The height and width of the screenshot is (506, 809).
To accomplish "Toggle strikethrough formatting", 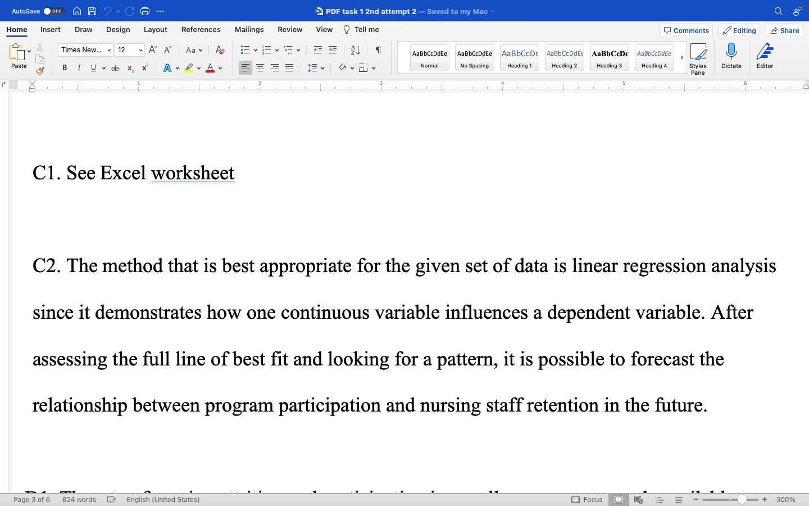I will pyautogui.click(x=115, y=68).
